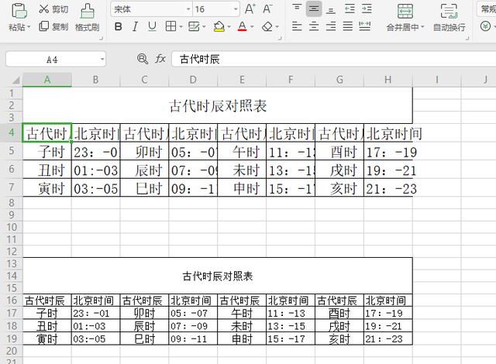Open alignment group dialog launcher

(x=467, y=39)
